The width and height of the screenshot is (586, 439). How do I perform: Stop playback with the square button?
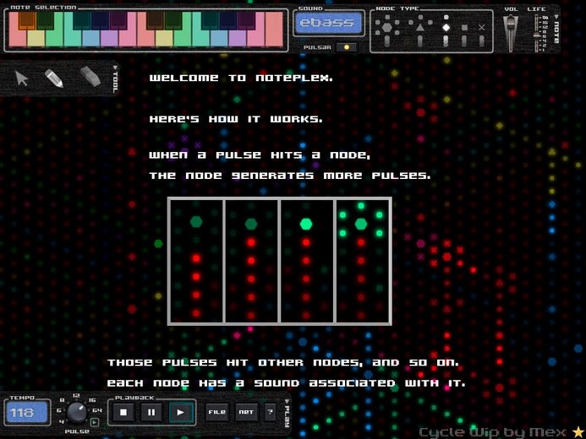123,412
